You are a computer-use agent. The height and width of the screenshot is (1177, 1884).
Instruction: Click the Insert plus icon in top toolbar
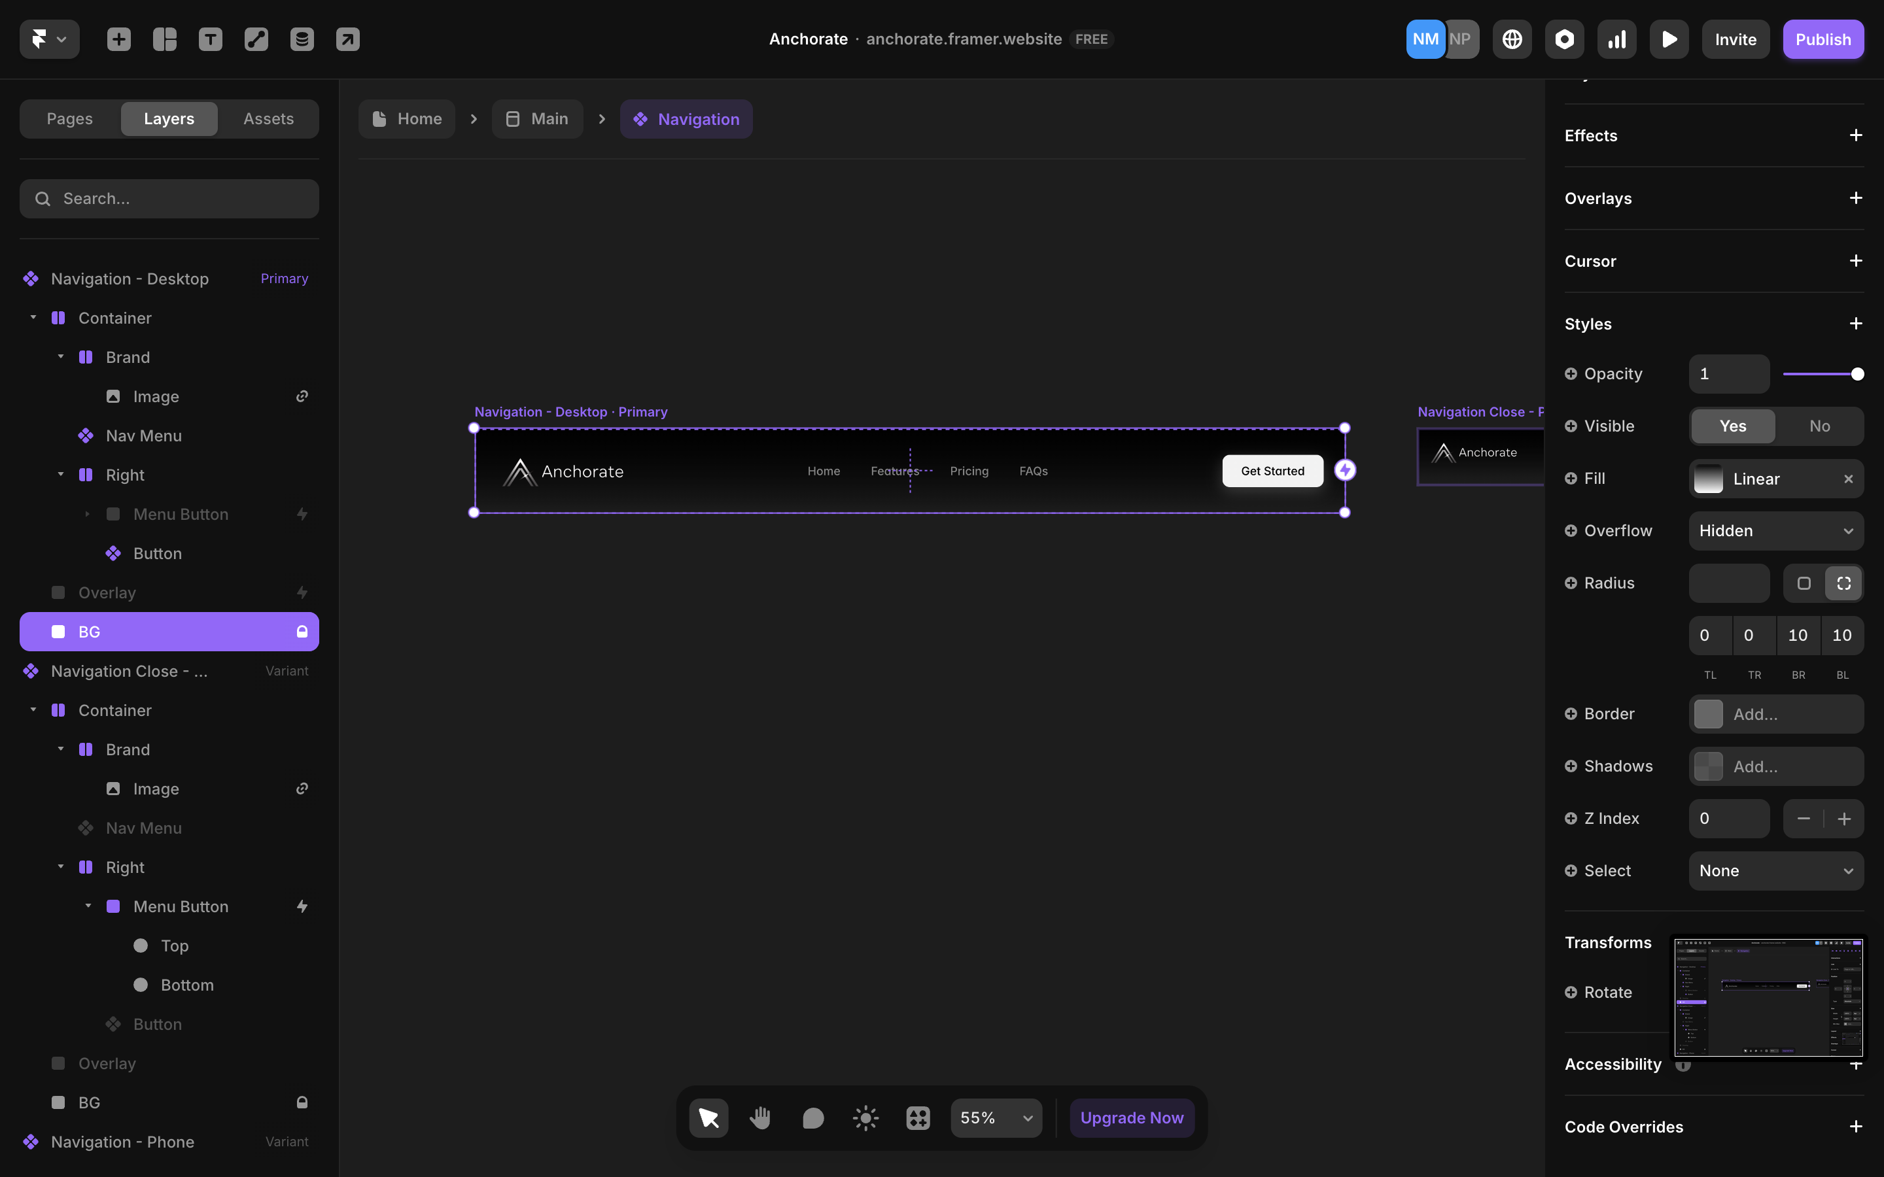[x=119, y=39]
